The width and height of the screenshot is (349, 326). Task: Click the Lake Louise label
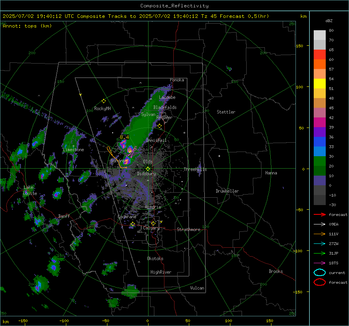30,190
